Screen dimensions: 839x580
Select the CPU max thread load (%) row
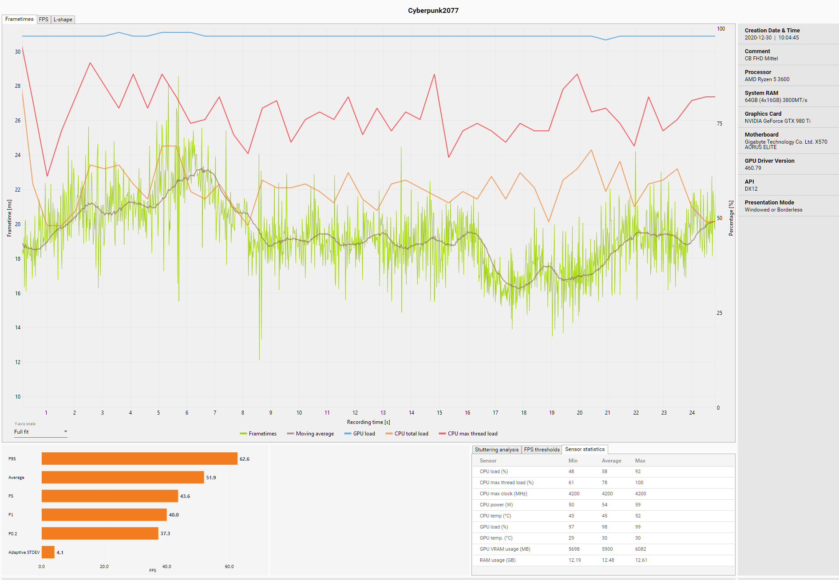click(603, 482)
